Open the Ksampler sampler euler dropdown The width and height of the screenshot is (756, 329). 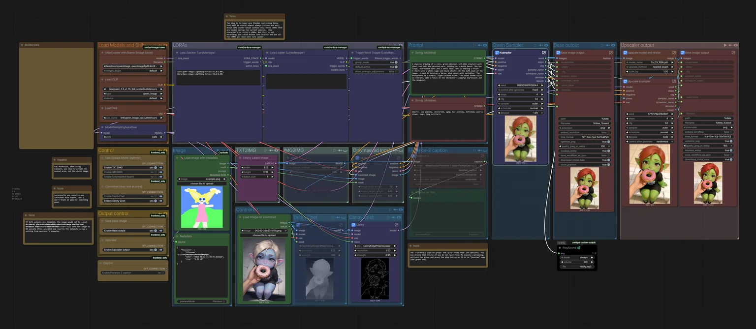[x=521, y=104]
